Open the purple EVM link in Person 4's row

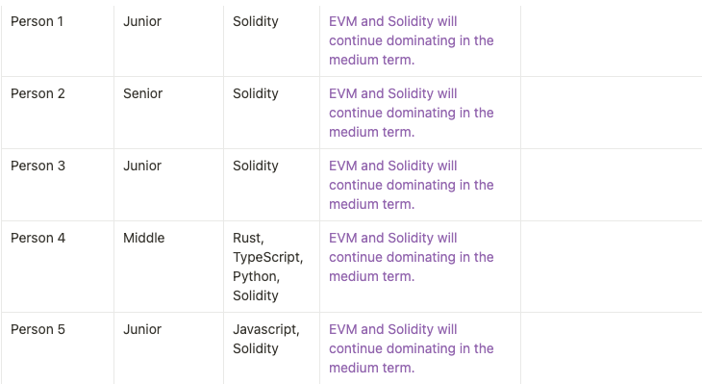coord(411,257)
